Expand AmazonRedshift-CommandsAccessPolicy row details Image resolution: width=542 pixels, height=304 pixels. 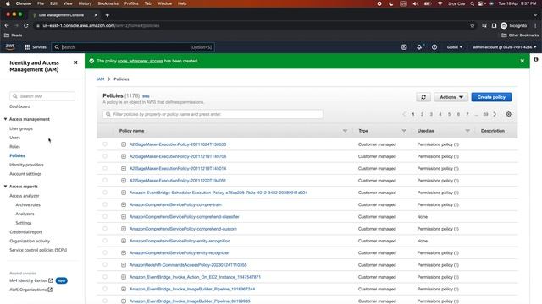(124, 265)
